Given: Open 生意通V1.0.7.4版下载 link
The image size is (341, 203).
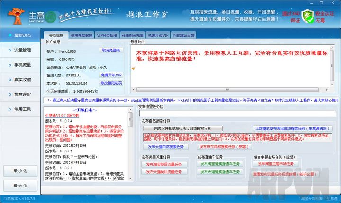Looking at the screenshot, I should (x=62, y=116).
